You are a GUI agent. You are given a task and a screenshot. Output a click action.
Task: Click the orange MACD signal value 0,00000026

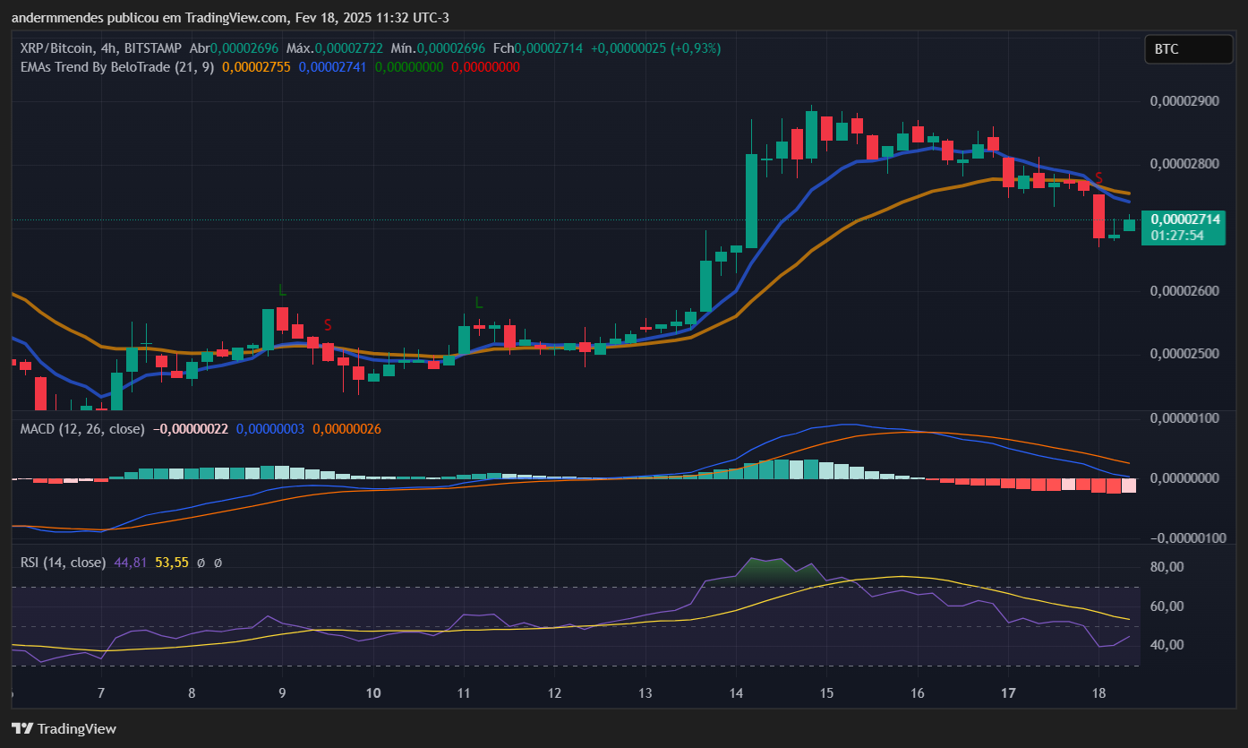[x=346, y=429]
